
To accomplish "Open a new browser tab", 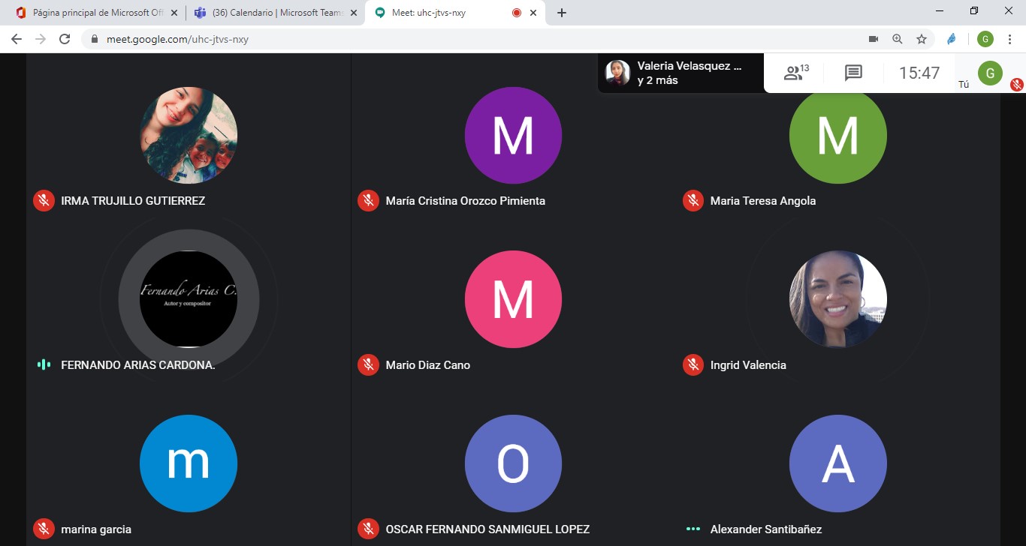I will coord(562,13).
